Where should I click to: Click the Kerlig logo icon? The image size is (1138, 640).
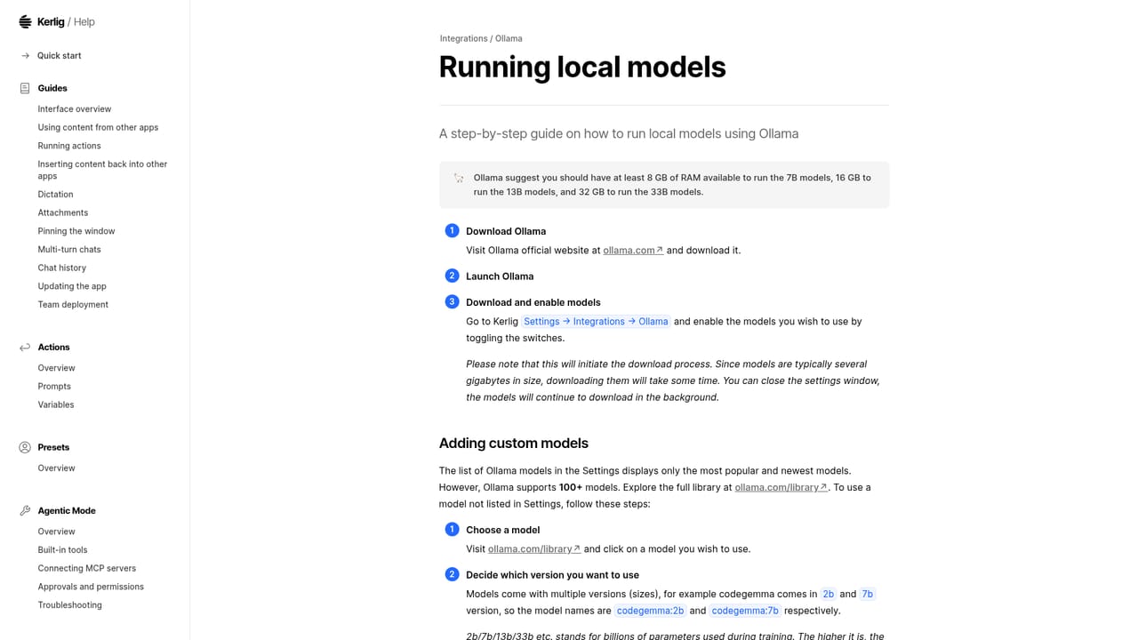pos(25,21)
